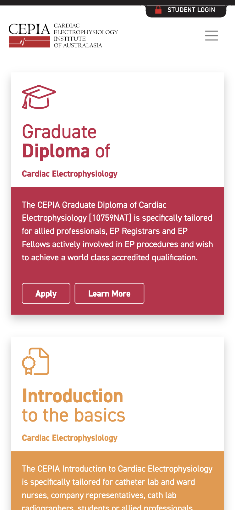Viewport: 235px width, 510px height.
Task: Select the Graduate Diploma of heading
Action: tap(66, 141)
